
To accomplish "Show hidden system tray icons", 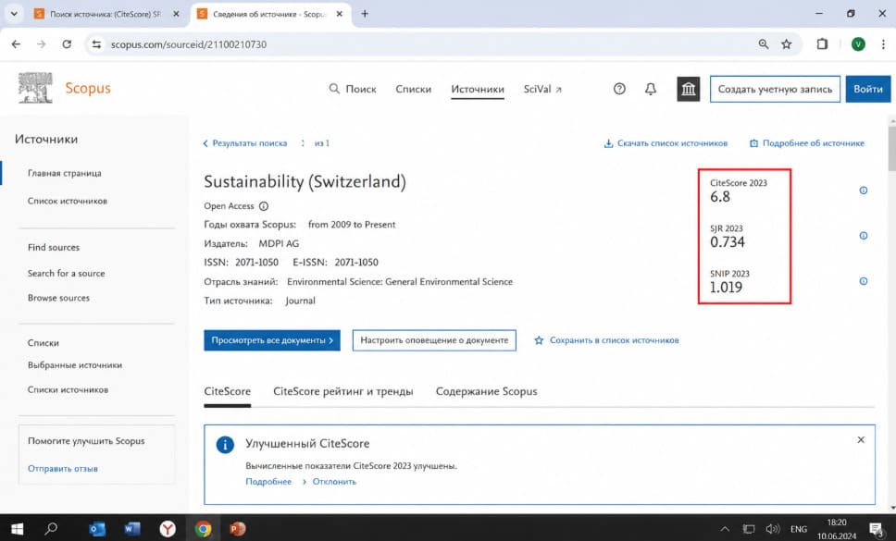I will click(725, 529).
